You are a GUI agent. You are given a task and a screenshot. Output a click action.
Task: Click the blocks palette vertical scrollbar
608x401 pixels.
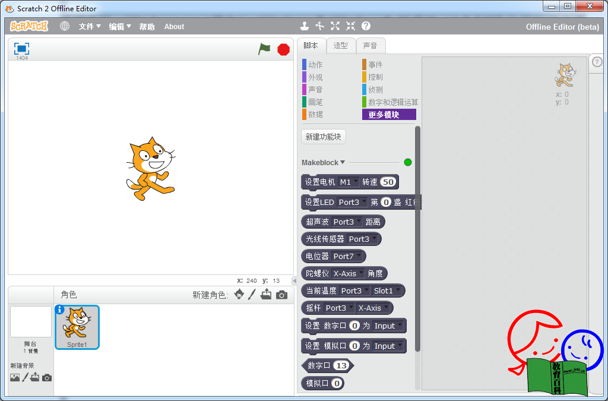pyautogui.click(x=417, y=238)
